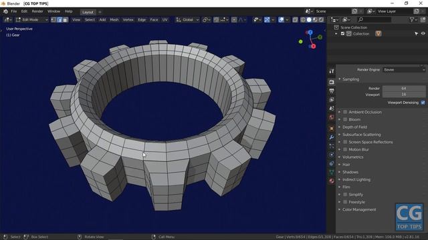Enable Screen Space Reflections checkbox
This screenshot has width=428, height=240.
[345, 142]
